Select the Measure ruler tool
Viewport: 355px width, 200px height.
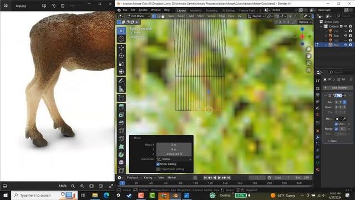[121, 89]
